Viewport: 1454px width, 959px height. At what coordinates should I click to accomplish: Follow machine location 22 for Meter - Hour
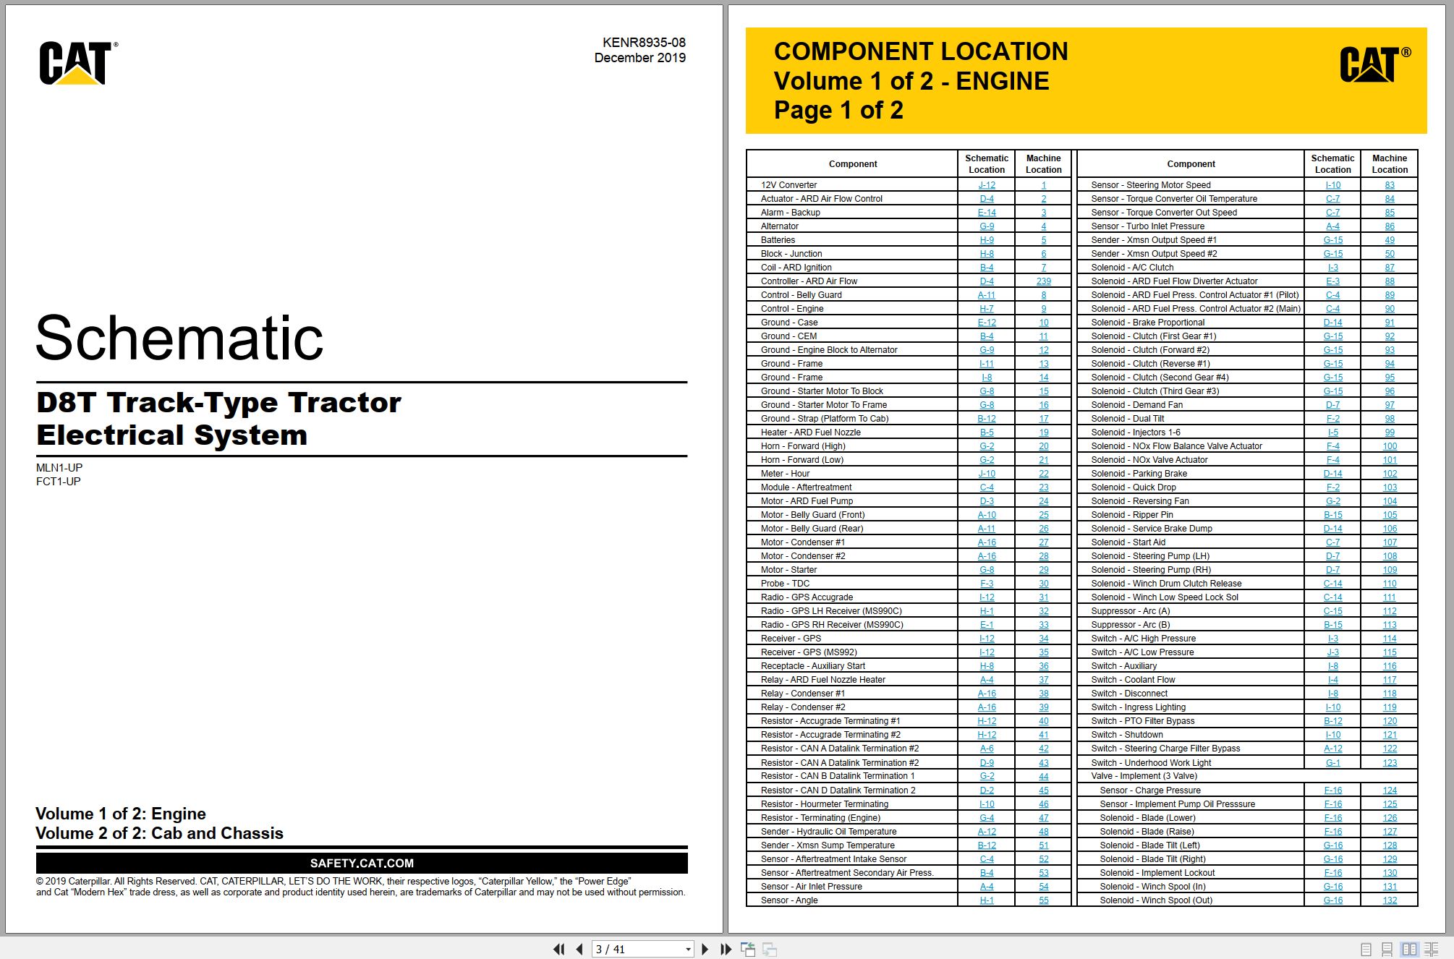pyautogui.click(x=1044, y=474)
